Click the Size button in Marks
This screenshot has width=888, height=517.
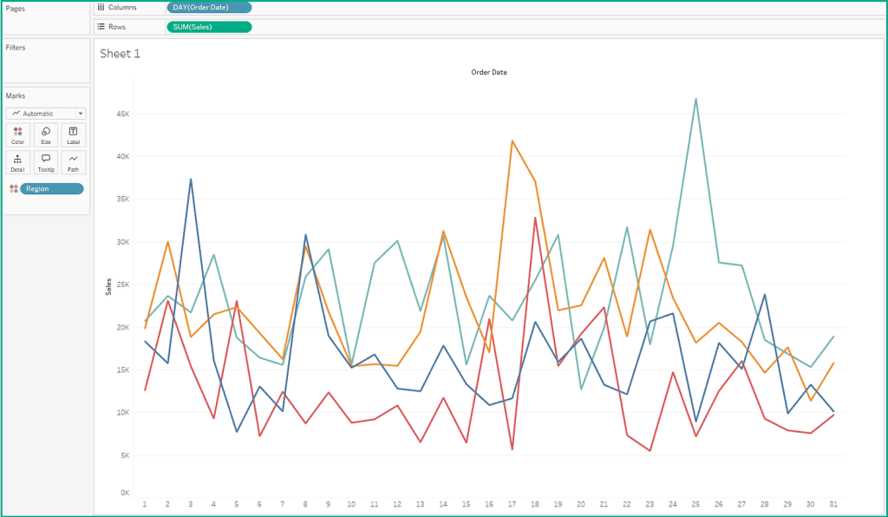[x=45, y=134]
